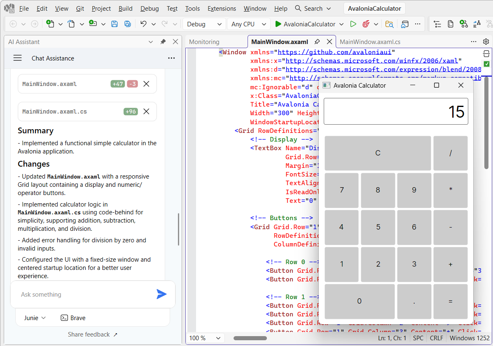Viewport: 493px width, 346px height.
Task: Click the SPC indentation status indicator
Action: [x=418, y=338]
